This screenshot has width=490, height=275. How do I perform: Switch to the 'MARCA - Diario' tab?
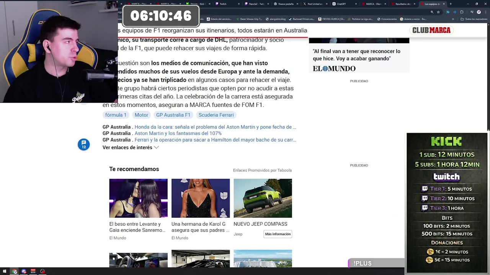(375, 4)
